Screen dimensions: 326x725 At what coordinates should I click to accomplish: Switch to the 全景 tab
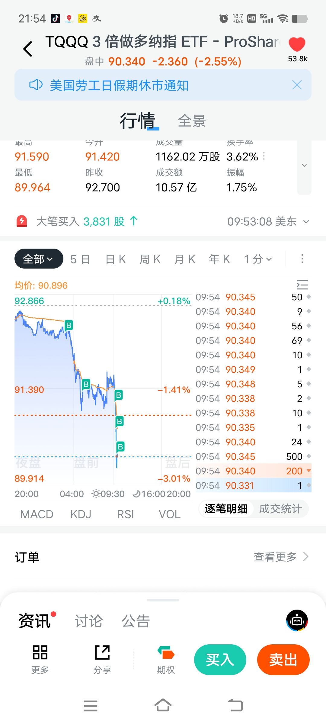192,121
